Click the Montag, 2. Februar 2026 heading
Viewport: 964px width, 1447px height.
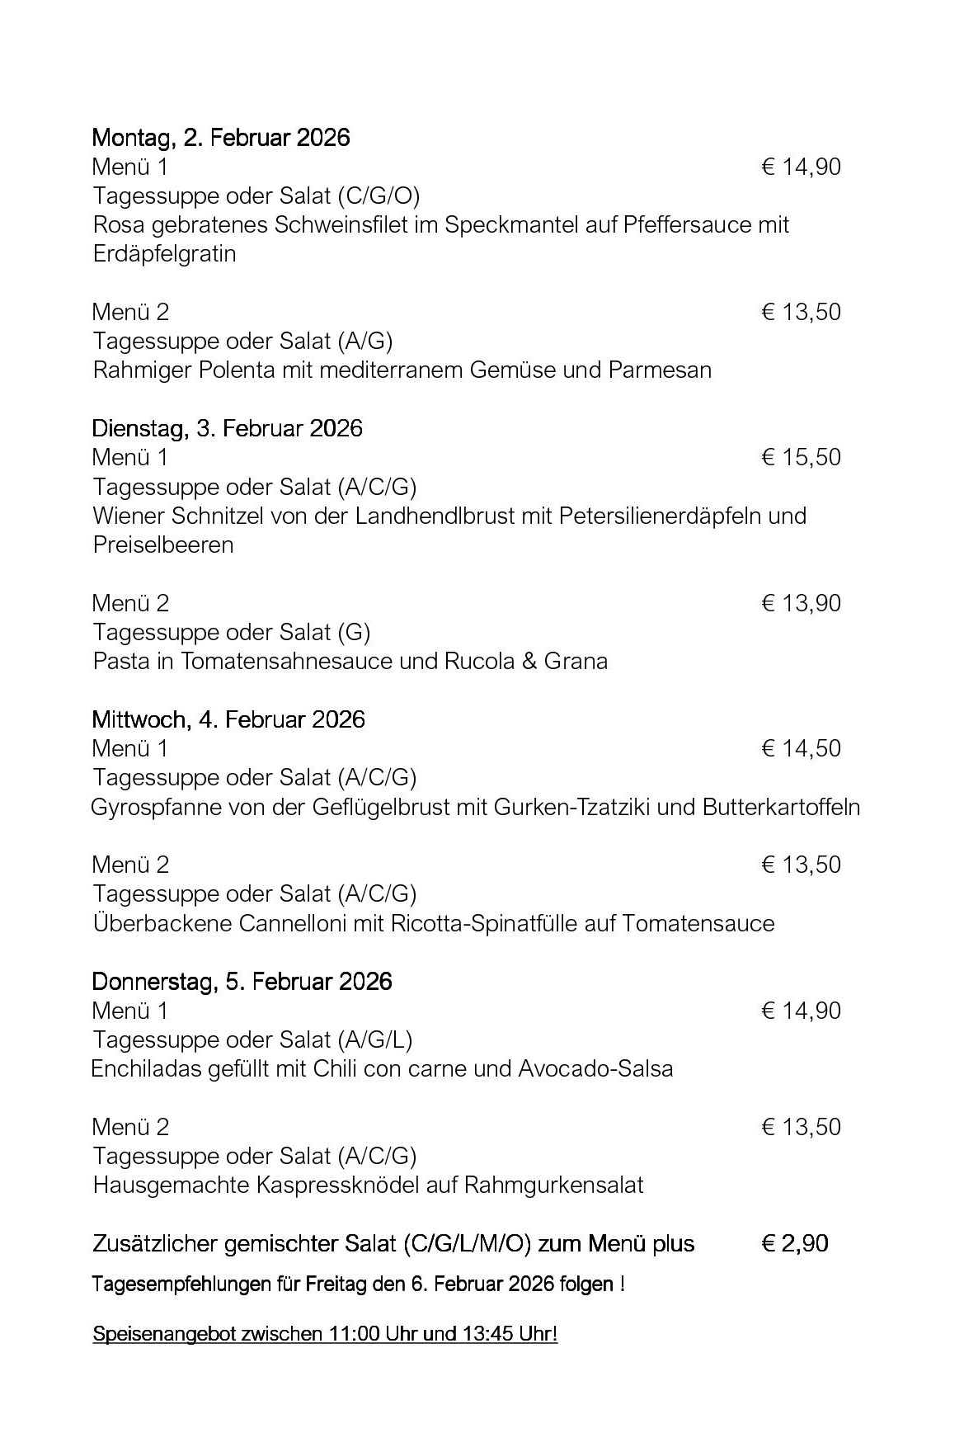(x=221, y=137)
